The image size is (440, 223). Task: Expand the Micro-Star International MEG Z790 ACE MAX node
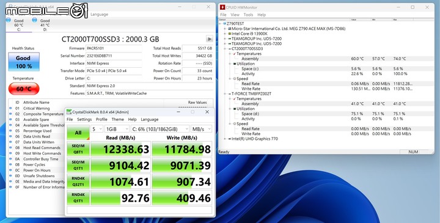point(225,29)
